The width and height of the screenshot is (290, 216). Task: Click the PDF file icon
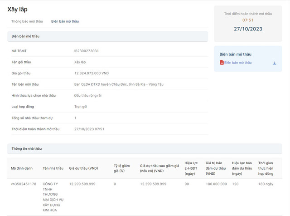pos(222,63)
